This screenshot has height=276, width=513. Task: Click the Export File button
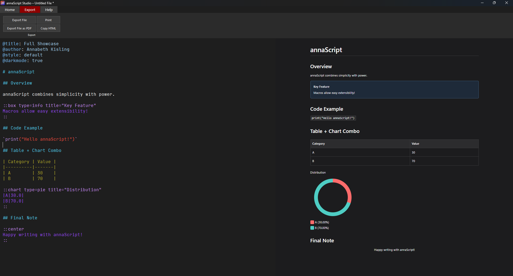[20, 20]
